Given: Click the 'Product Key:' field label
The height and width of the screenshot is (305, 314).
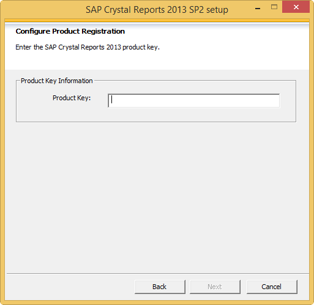Looking at the screenshot, I should click(x=72, y=98).
